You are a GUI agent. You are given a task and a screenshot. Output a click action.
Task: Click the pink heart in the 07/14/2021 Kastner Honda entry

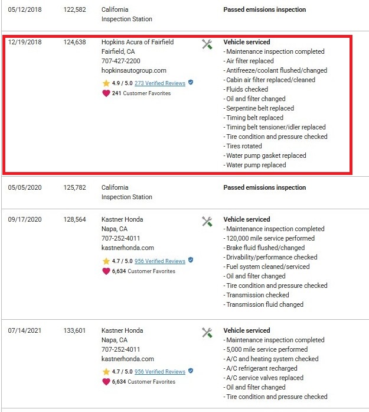(106, 382)
